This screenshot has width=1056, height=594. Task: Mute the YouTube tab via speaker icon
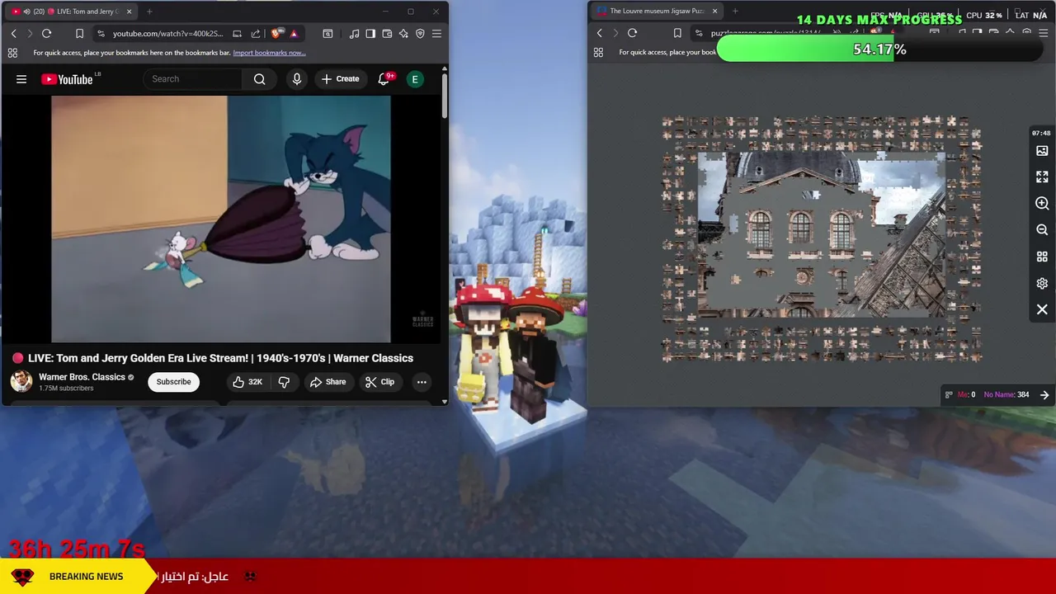[27, 12]
